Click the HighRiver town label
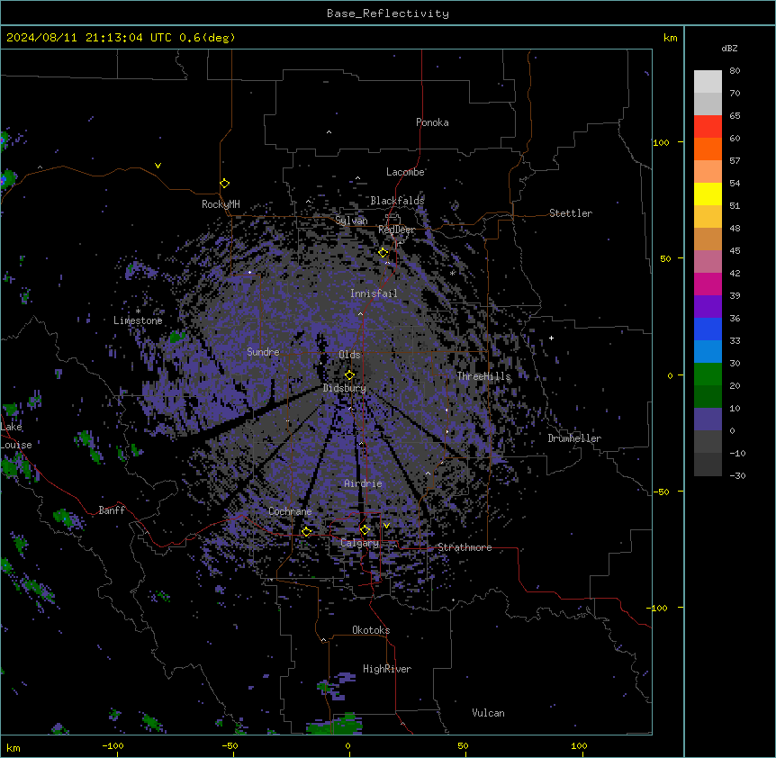Image resolution: width=776 pixels, height=758 pixels. click(x=387, y=669)
